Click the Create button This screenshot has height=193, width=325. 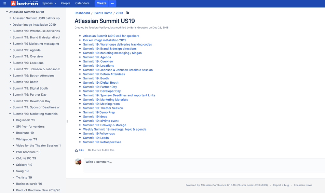102,3
